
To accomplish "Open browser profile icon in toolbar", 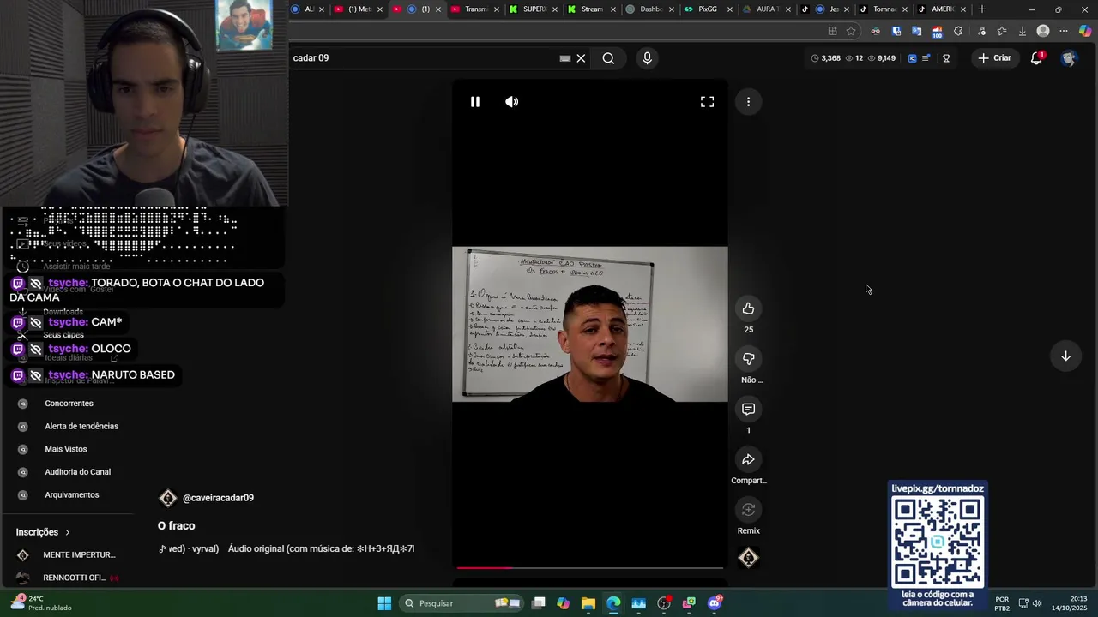I will (x=1043, y=31).
